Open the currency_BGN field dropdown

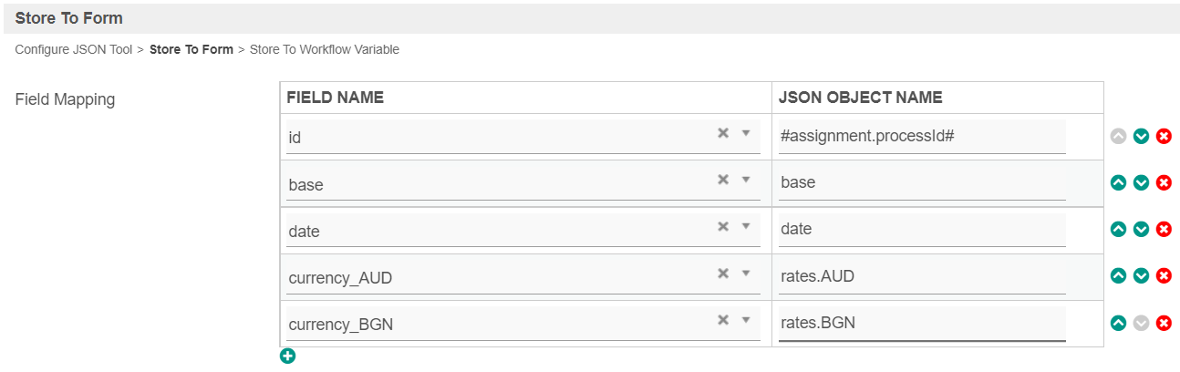click(x=745, y=319)
